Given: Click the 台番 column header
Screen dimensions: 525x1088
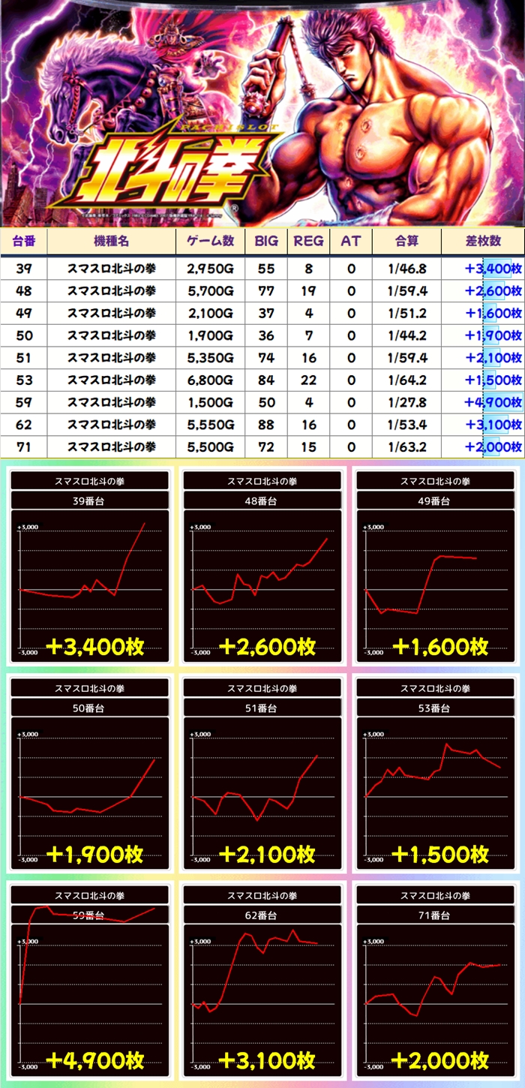Looking at the screenshot, I should (x=24, y=241).
